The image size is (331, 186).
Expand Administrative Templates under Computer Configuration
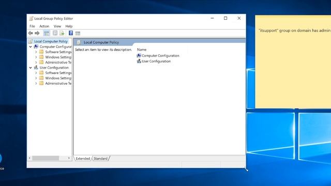pyautogui.click(x=36, y=63)
